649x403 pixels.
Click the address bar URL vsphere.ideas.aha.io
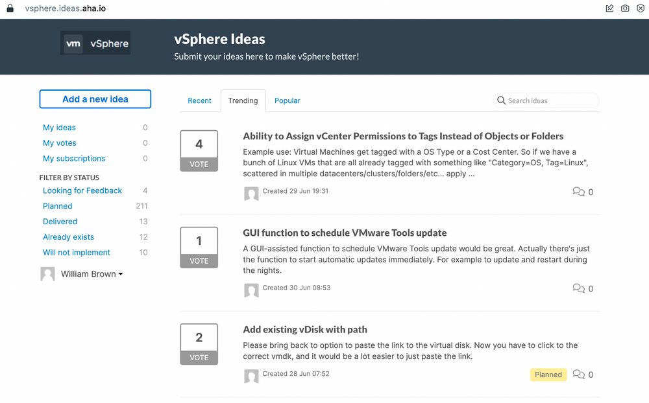(x=66, y=8)
